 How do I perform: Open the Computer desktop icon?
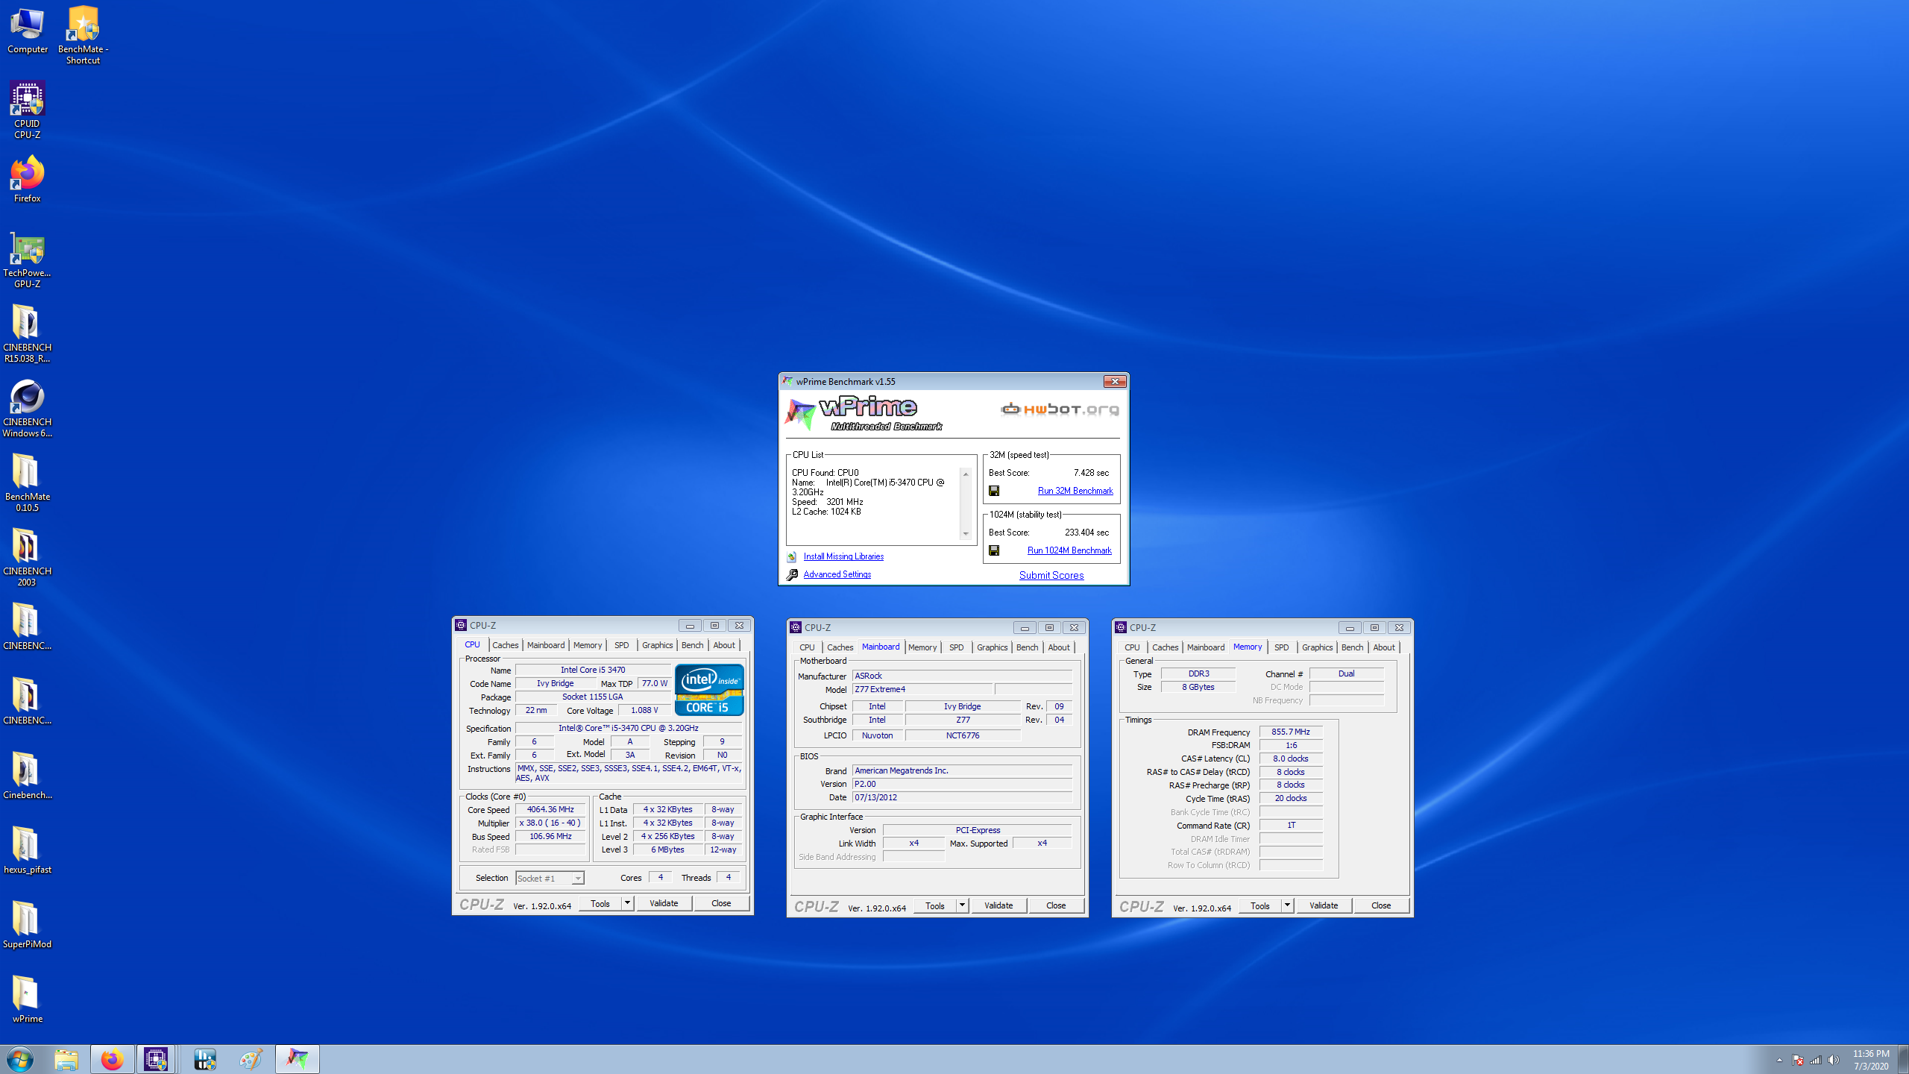[x=28, y=31]
